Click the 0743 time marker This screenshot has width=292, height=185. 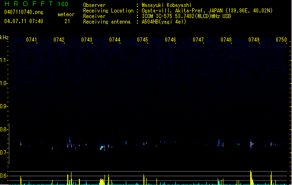pyautogui.click(x=87, y=40)
